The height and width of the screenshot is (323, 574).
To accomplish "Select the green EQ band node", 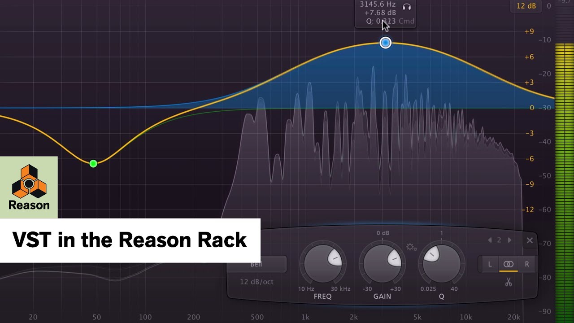I will point(93,164).
